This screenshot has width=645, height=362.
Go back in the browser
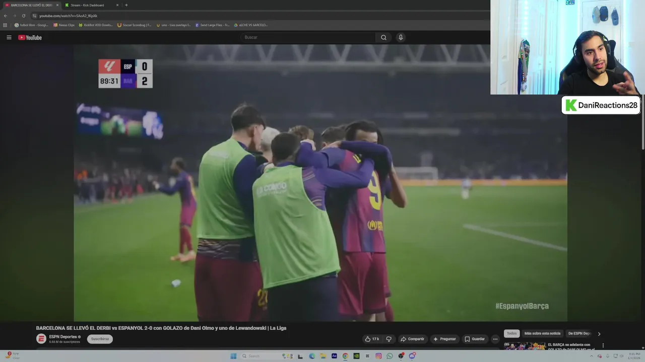[x=6, y=16]
